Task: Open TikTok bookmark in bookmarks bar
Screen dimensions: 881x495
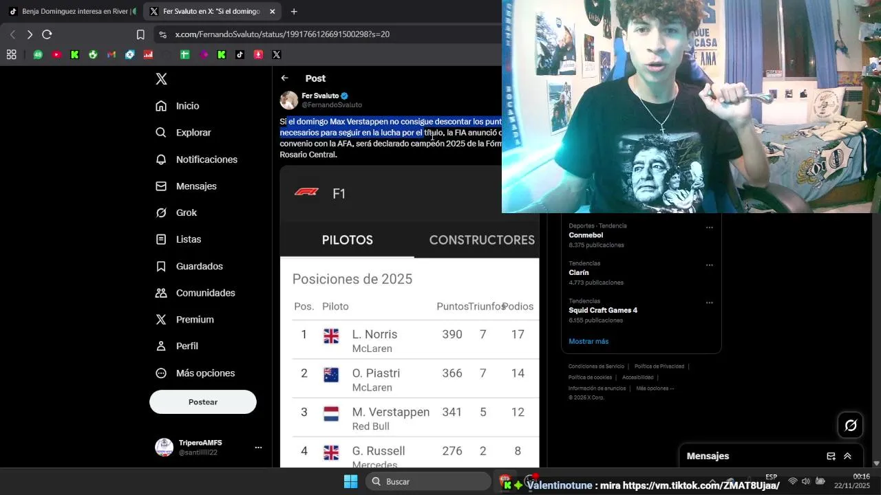Action: pos(240,55)
